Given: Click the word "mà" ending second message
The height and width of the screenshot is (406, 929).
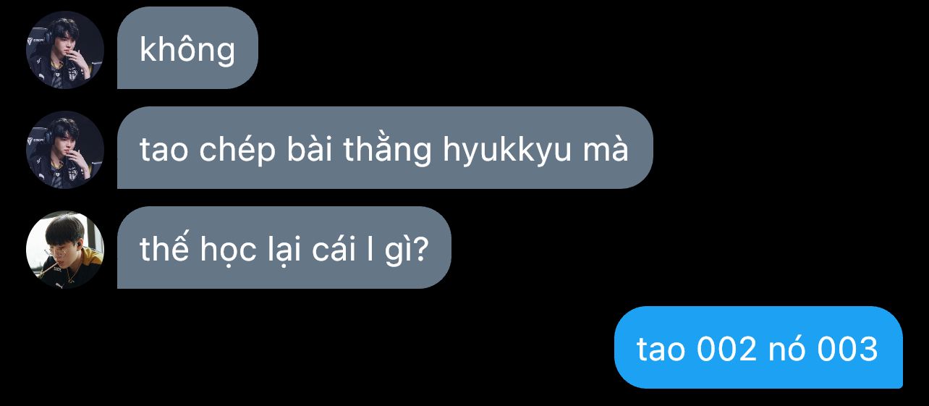Looking at the screenshot, I should point(610,150).
